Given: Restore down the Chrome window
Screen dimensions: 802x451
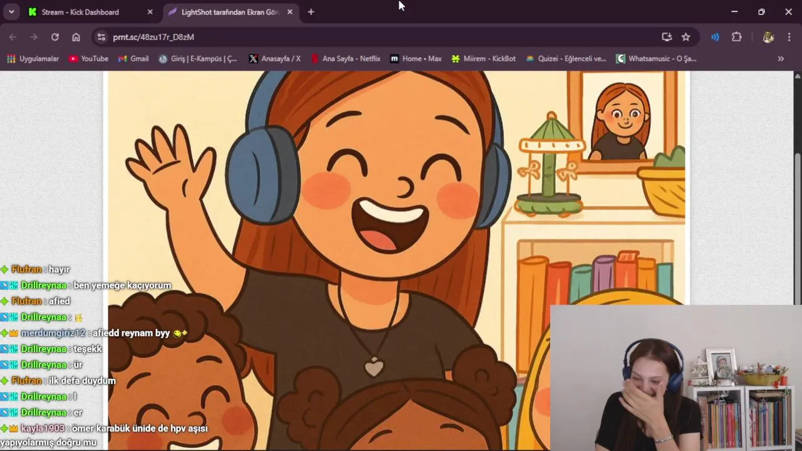Looking at the screenshot, I should point(761,12).
